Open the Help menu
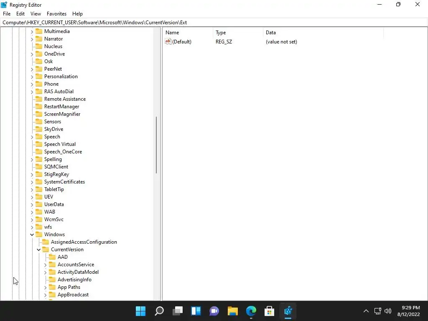This screenshot has width=428, height=321. (77, 14)
